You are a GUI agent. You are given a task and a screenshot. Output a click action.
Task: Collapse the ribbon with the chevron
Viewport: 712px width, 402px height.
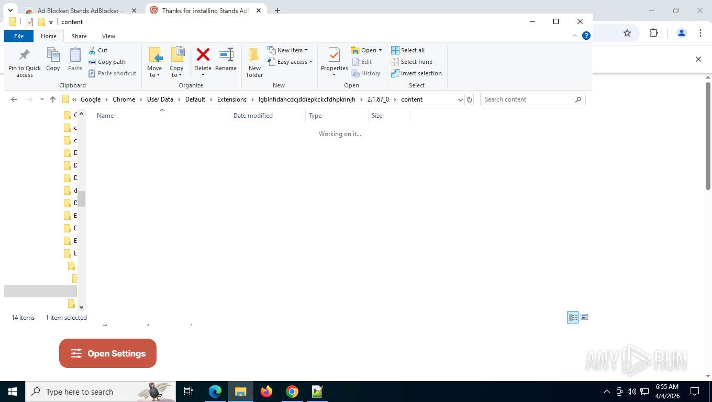(575, 36)
